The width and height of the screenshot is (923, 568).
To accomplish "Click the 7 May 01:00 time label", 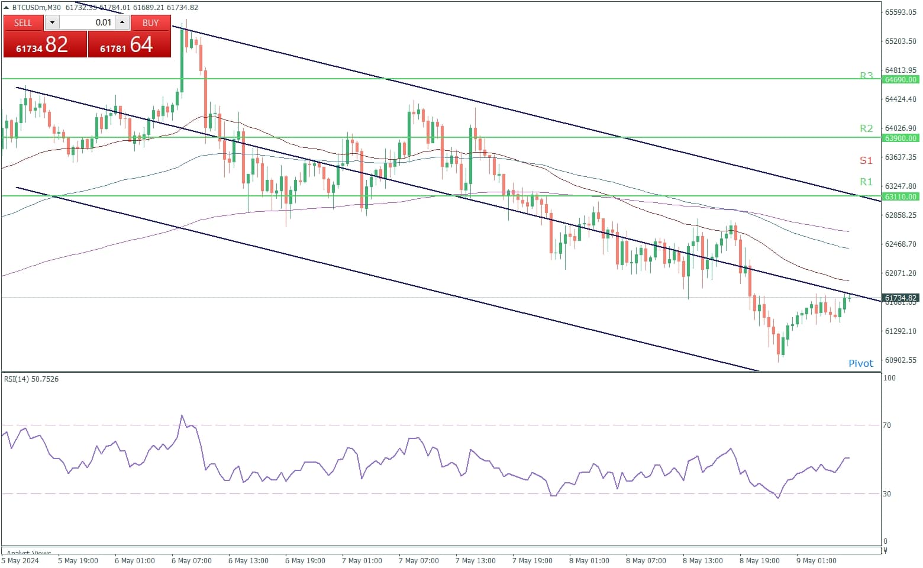I will point(362,560).
